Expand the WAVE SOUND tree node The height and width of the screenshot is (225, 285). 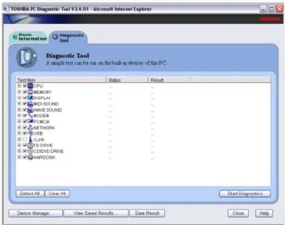pos(19,110)
